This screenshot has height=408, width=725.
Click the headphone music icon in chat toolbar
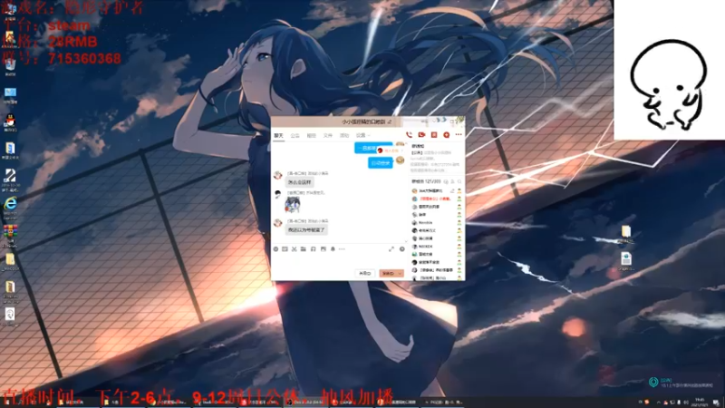click(313, 248)
